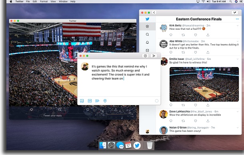Open Finder from the Dock
This screenshot has height=155, width=244.
103,145
